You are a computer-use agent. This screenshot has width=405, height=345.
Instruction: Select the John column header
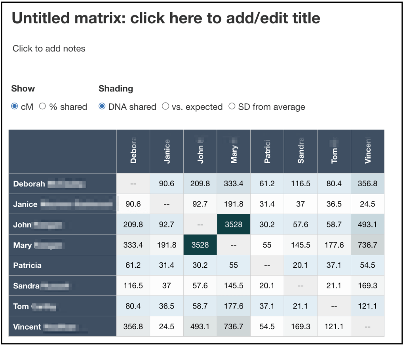200,152
